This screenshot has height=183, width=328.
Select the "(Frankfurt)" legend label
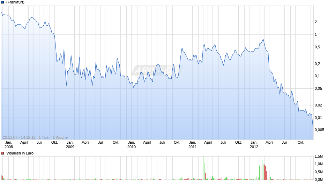[x=15, y=2]
